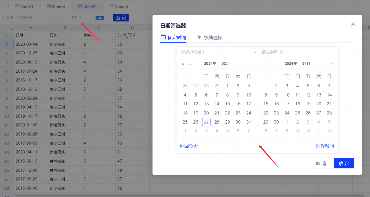Click the end date input field
This screenshot has width=370, height=197.
click(295, 52)
